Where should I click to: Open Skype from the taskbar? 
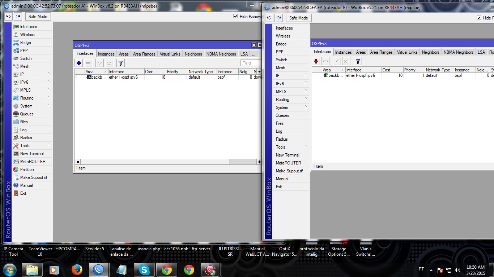144,270
